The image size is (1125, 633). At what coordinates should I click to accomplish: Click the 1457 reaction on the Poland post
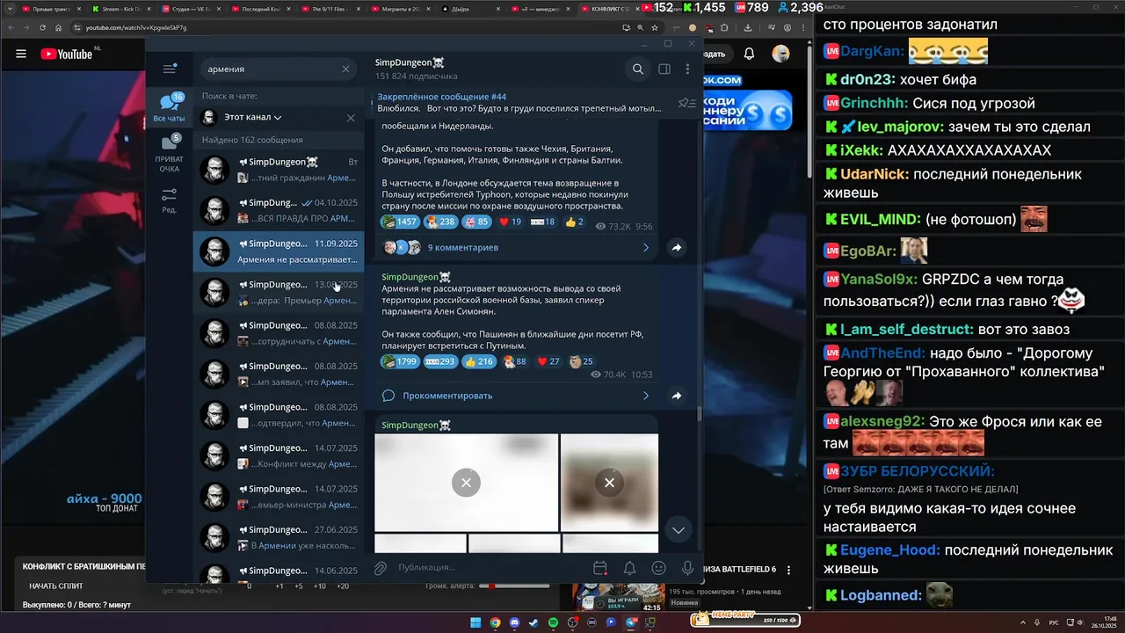click(400, 222)
